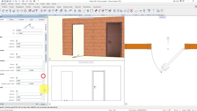Open the Strumenti menu

point(31,4)
